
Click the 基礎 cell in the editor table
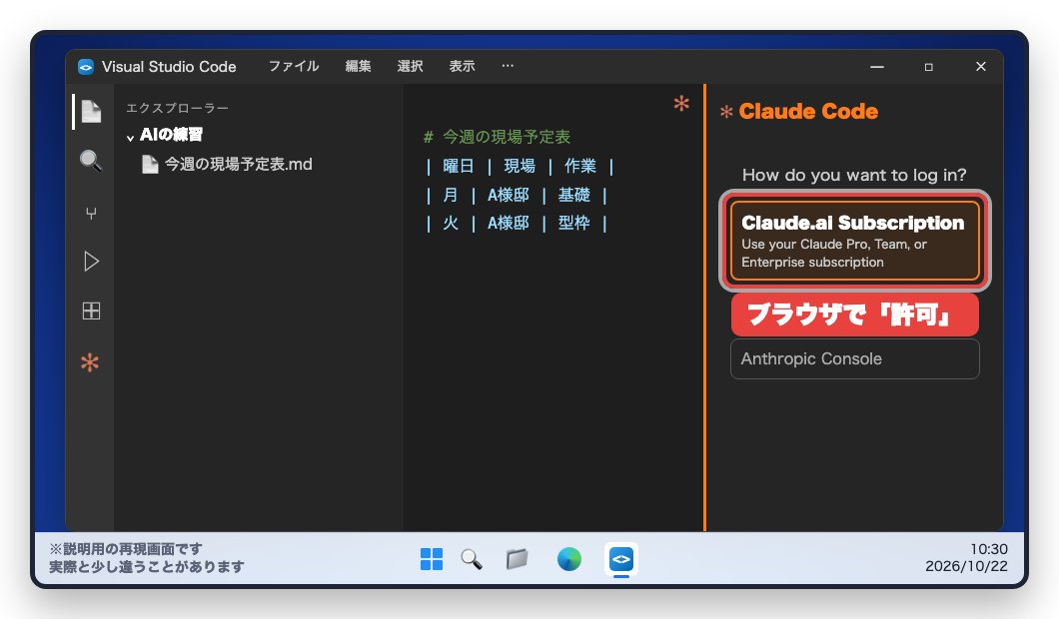click(574, 195)
